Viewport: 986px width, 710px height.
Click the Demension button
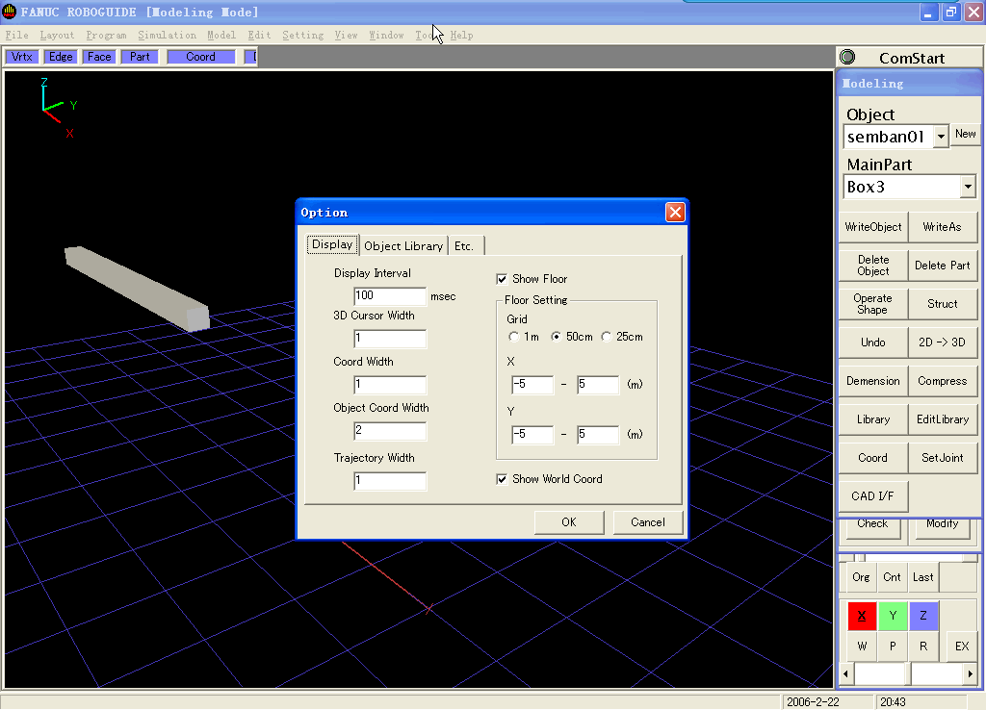click(872, 381)
